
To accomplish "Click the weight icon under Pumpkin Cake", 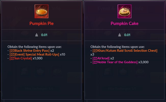I will pyautogui.click(x=119, y=35).
